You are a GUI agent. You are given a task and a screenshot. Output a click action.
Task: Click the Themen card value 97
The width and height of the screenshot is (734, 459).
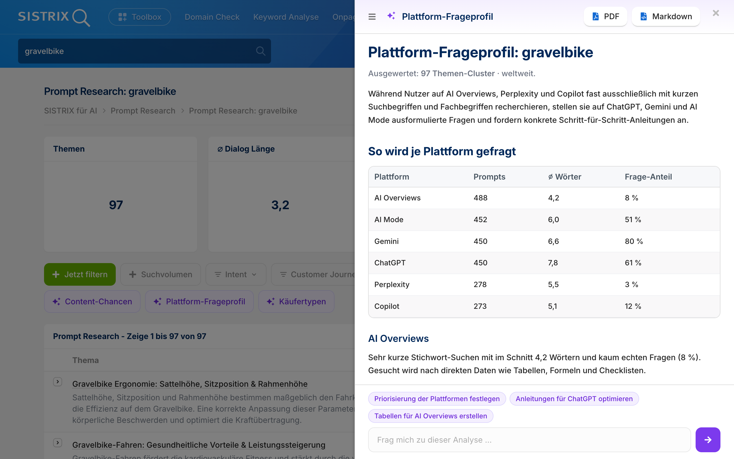click(116, 205)
